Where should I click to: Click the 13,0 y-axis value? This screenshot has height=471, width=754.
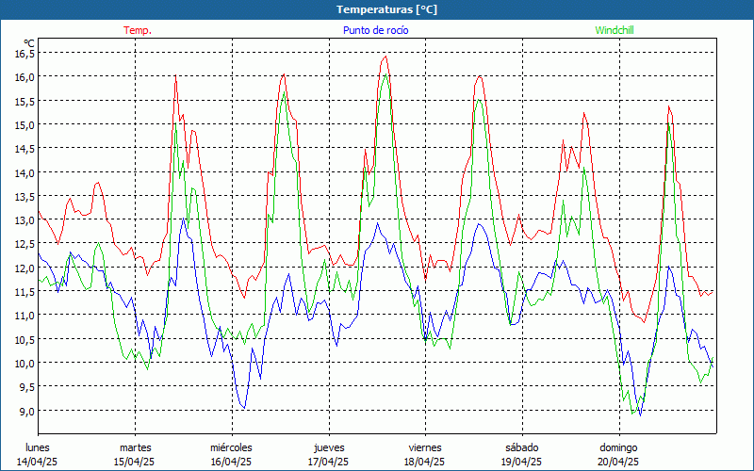pos(25,220)
